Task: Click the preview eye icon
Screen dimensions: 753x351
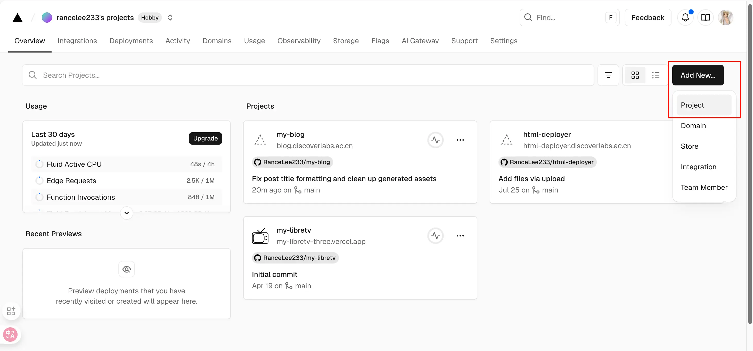Action: click(x=127, y=269)
